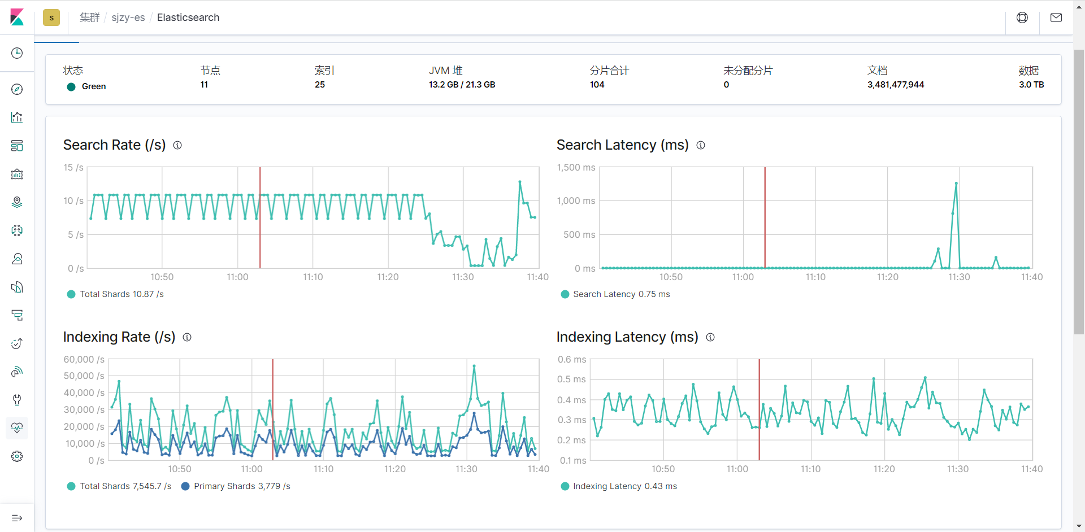Image resolution: width=1085 pixels, height=532 pixels.
Task: Navigate to the 集群 breadcrumb
Action: (x=89, y=18)
